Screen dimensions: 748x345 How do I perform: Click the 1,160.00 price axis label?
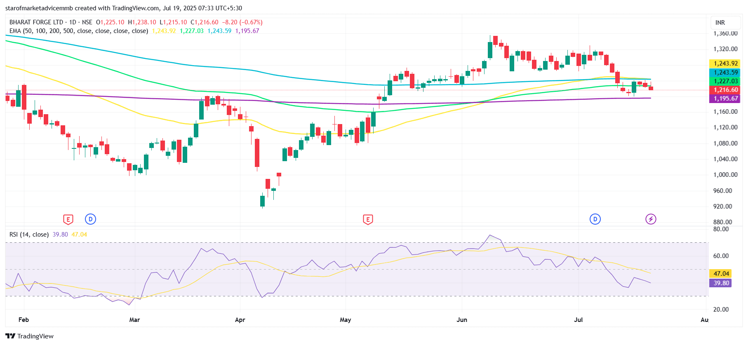click(x=725, y=112)
